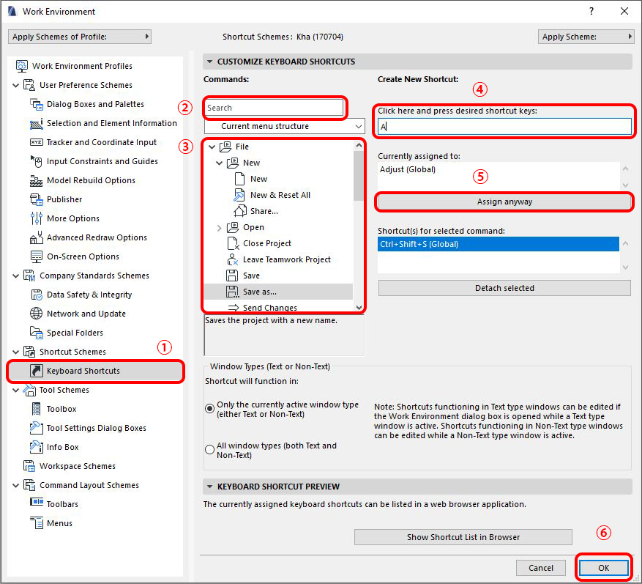The image size is (642, 584).
Task: Confirm with the OK button
Action: (x=603, y=568)
